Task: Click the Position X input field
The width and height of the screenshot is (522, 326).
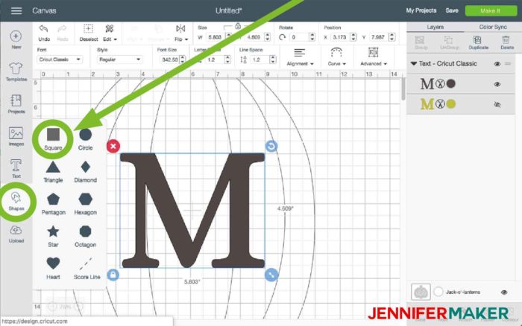Action: pyautogui.click(x=339, y=37)
